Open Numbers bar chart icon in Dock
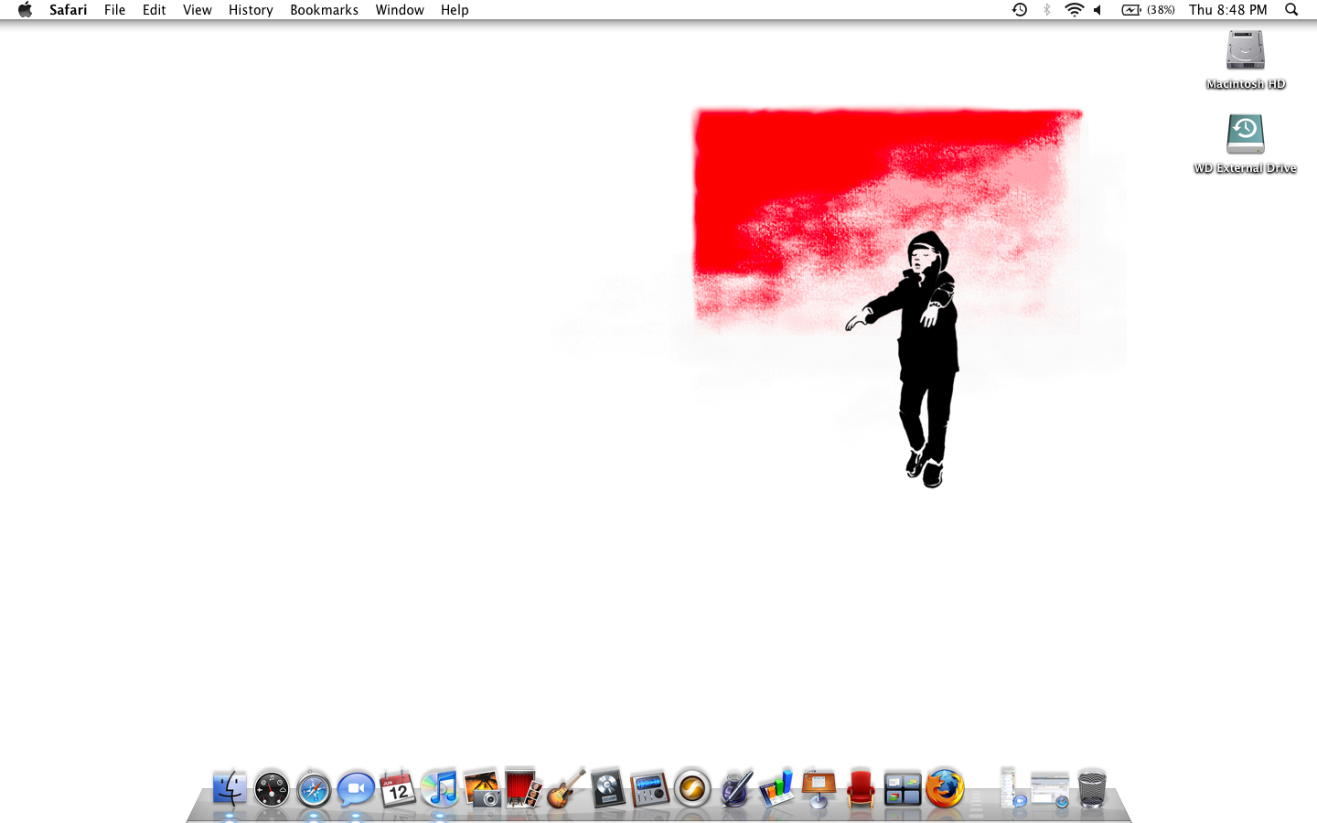 point(776,788)
